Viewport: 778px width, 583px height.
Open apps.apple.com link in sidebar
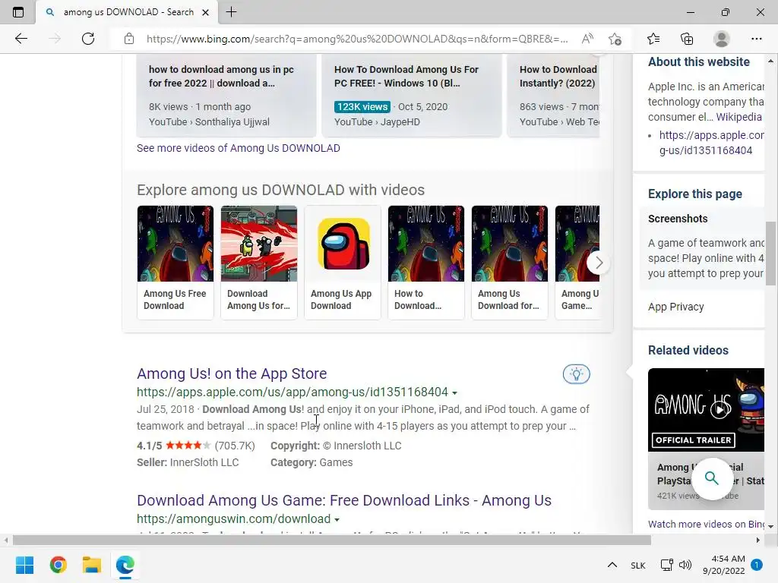point(711,143)
